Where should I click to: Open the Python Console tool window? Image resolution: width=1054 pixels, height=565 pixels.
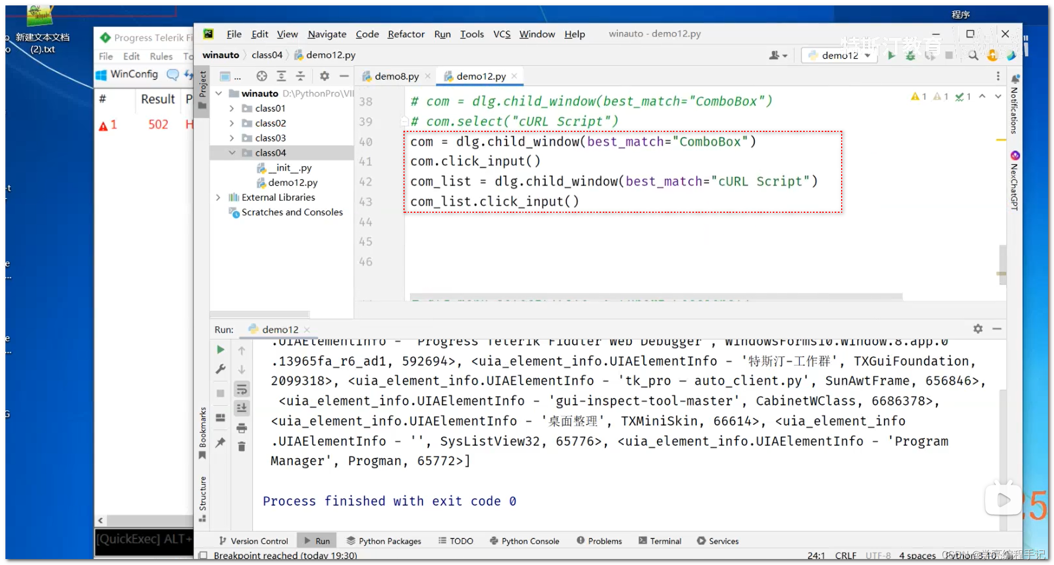[x=524, y=541]
